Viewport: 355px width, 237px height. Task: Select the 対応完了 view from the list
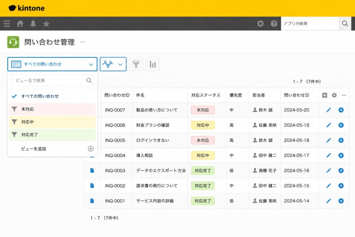point(52,135)
